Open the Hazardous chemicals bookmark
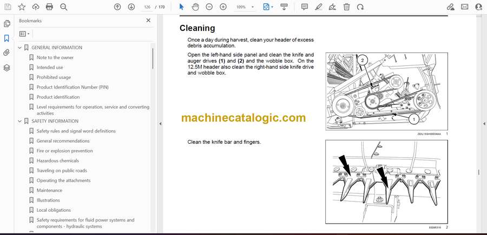 pos(58,160)
